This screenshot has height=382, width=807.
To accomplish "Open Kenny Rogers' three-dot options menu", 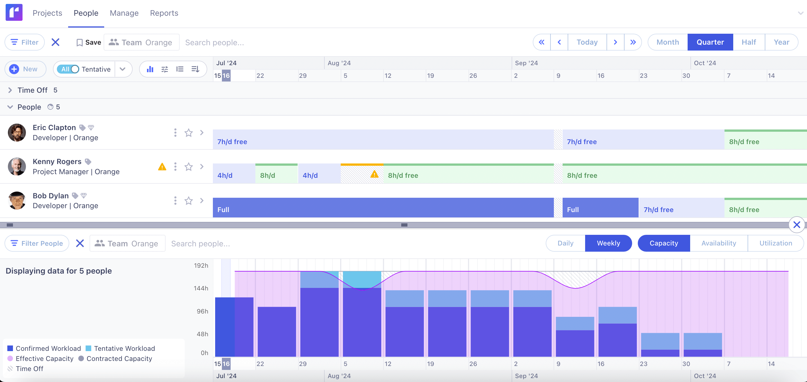I will click(x=175, y=167).
